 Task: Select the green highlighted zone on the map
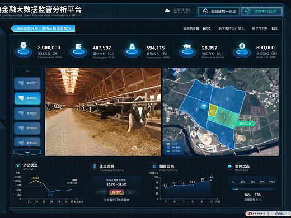[x=225, y=118]
